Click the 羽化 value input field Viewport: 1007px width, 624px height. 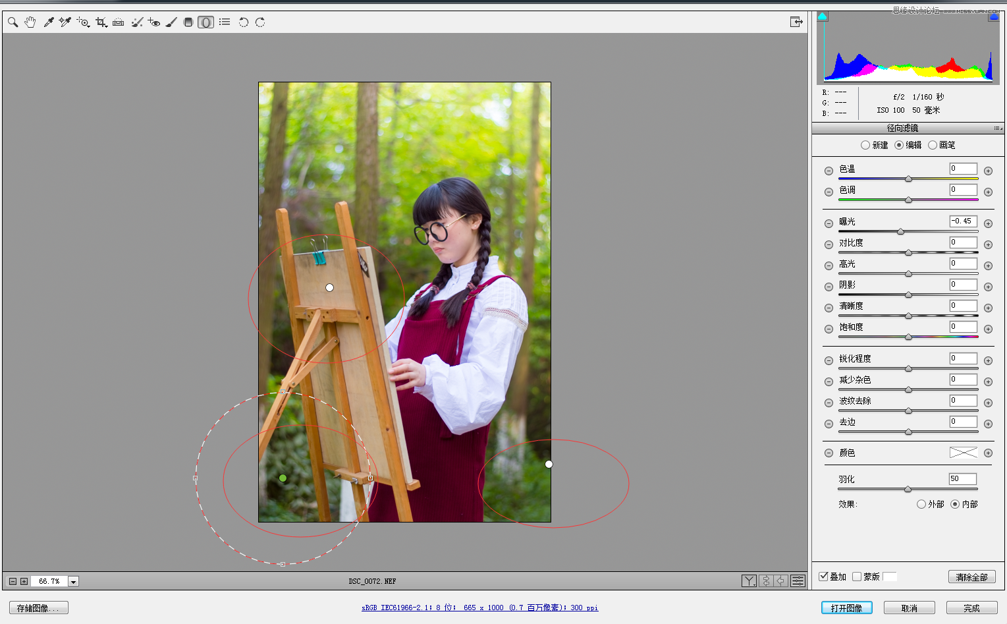tap(962, 479)
